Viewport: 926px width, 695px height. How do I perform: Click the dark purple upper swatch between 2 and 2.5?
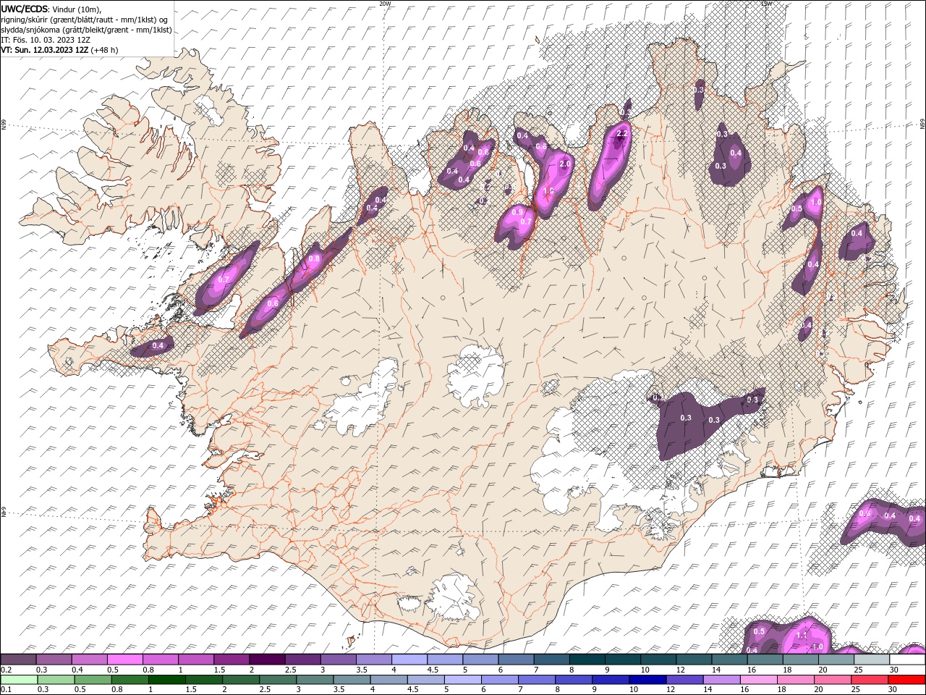coord(267,660)
